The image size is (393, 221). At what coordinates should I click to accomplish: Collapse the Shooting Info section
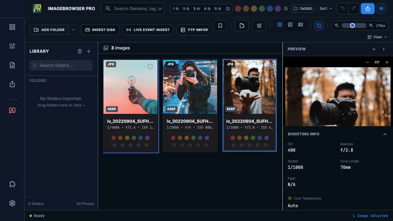385,134
